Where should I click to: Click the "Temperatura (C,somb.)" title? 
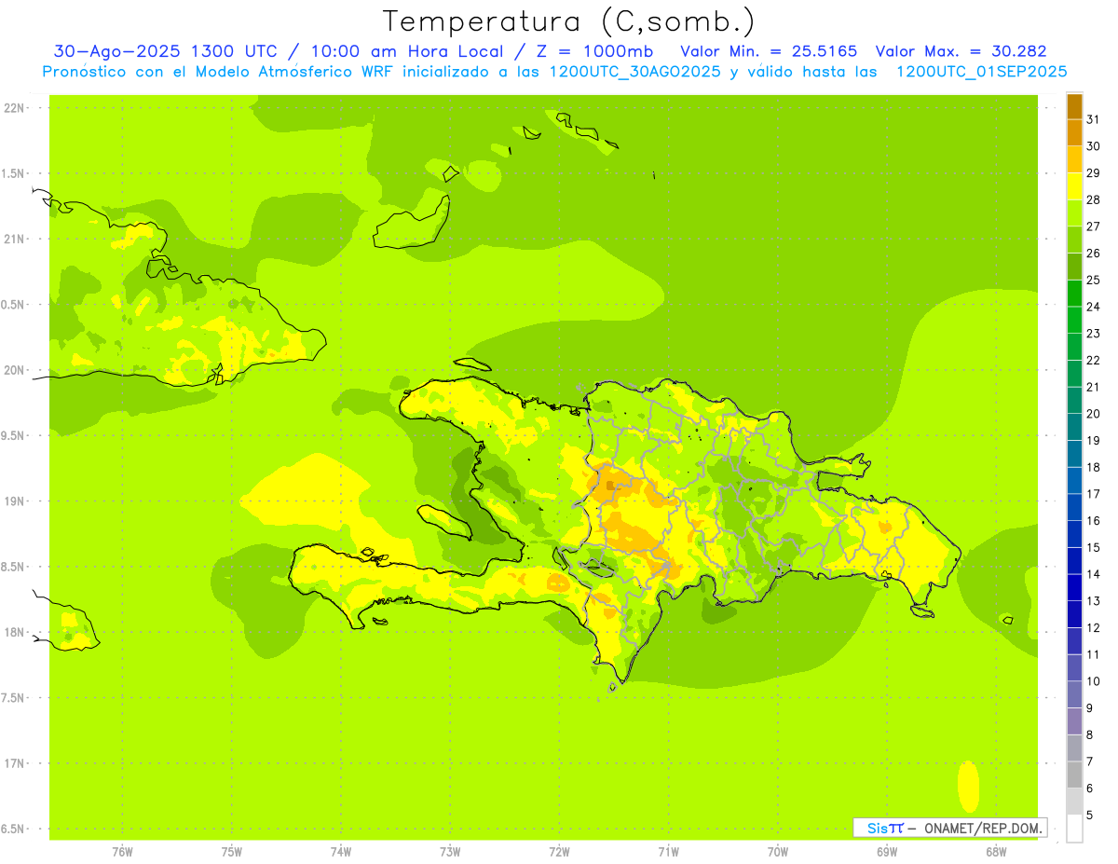[568, 21]
